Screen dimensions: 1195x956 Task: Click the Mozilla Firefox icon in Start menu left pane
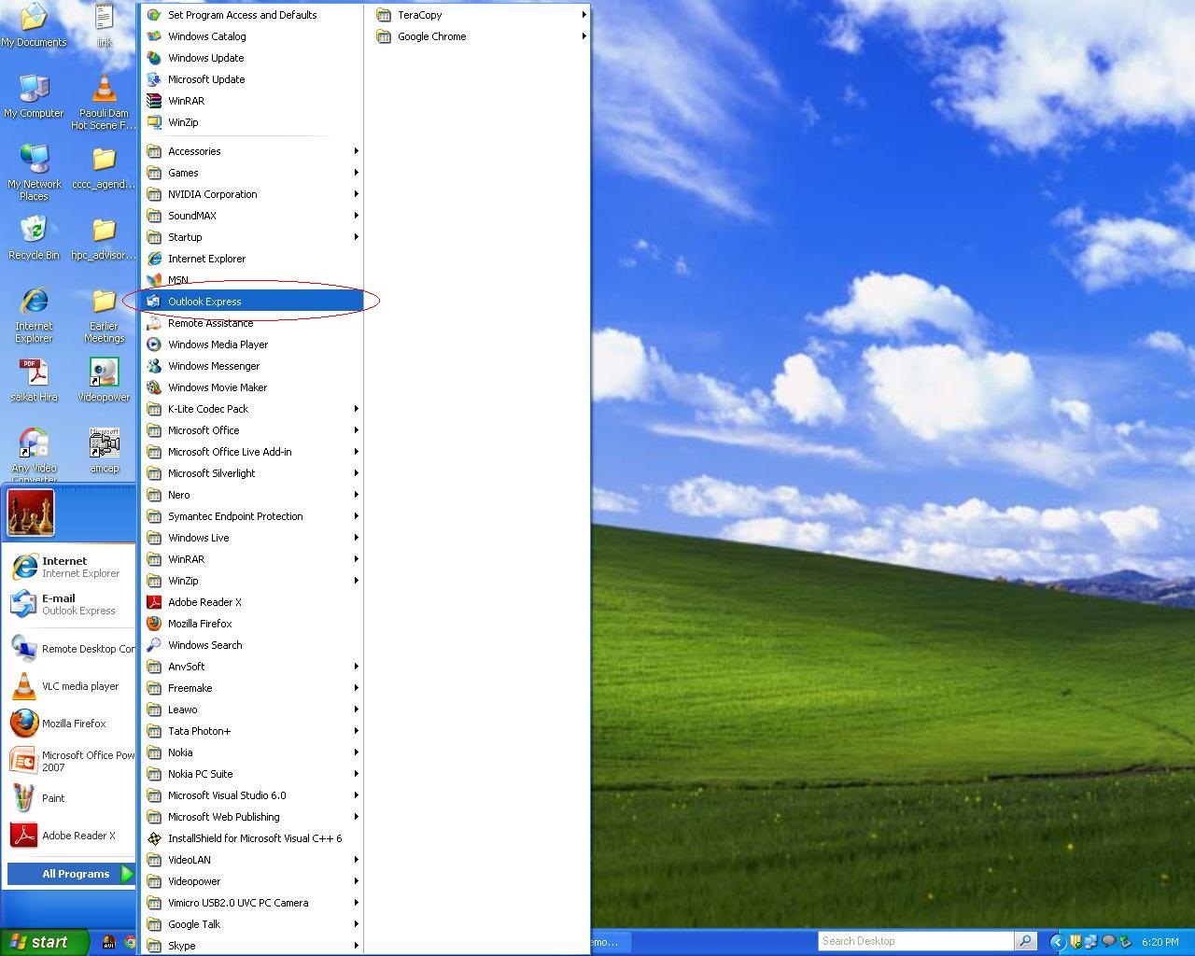(23, 724)
